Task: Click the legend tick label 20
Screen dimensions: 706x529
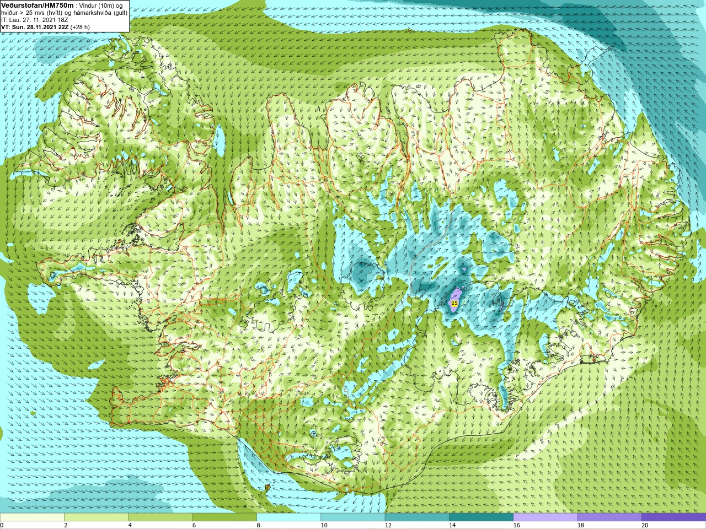Action: [645, 526]
